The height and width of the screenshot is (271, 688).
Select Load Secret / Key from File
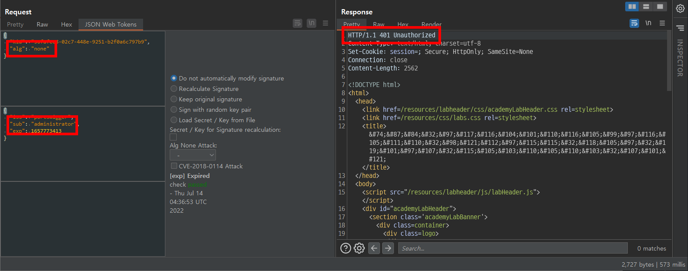(x=212, y=120)
